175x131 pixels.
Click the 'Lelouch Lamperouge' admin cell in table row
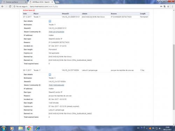point(90,70)
